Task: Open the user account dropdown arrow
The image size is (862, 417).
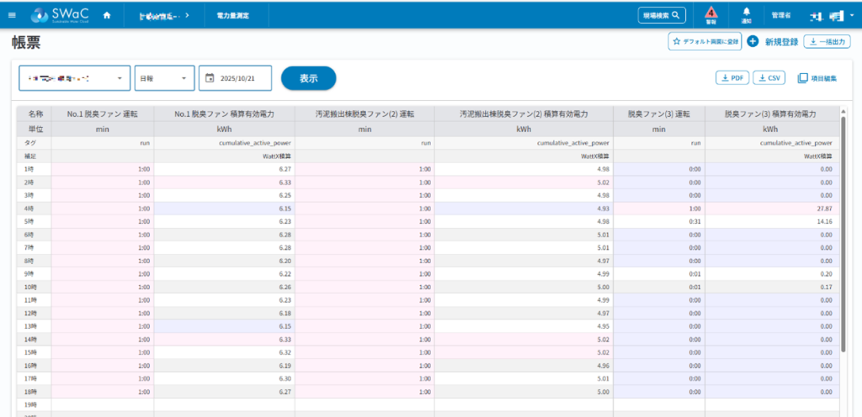Action: click(x=851, y=15)
